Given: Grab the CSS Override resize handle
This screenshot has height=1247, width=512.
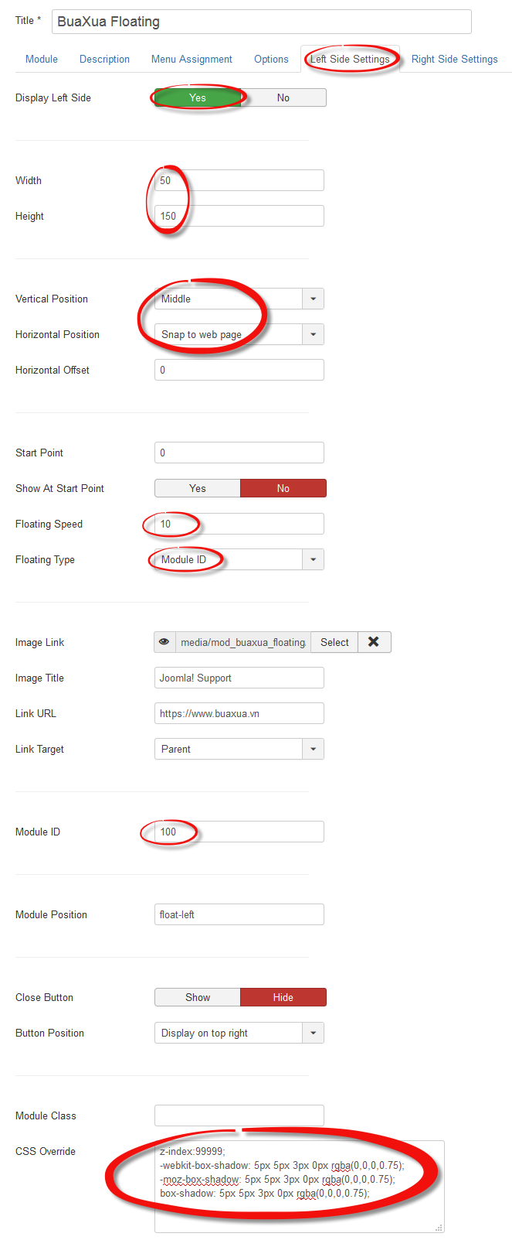Looking at the screenshot, I should (439, 1227).
